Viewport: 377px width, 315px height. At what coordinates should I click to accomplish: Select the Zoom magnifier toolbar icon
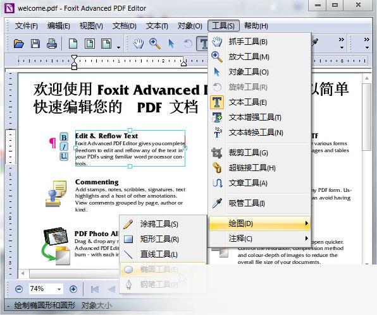(x=155, y=44)
